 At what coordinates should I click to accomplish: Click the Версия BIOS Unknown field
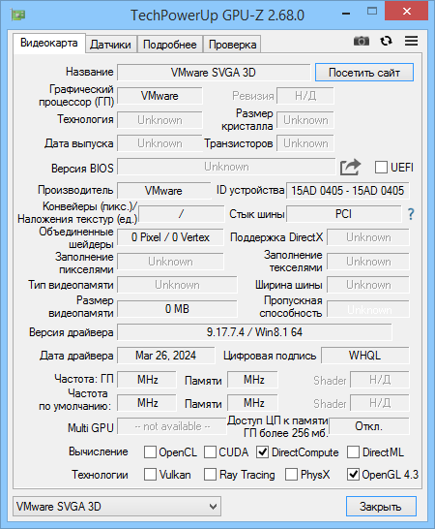pos(226,167)
